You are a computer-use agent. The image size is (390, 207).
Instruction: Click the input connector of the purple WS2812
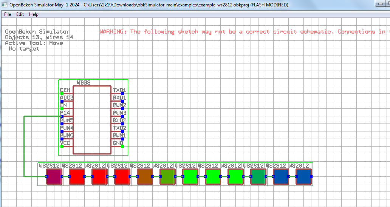46,177
